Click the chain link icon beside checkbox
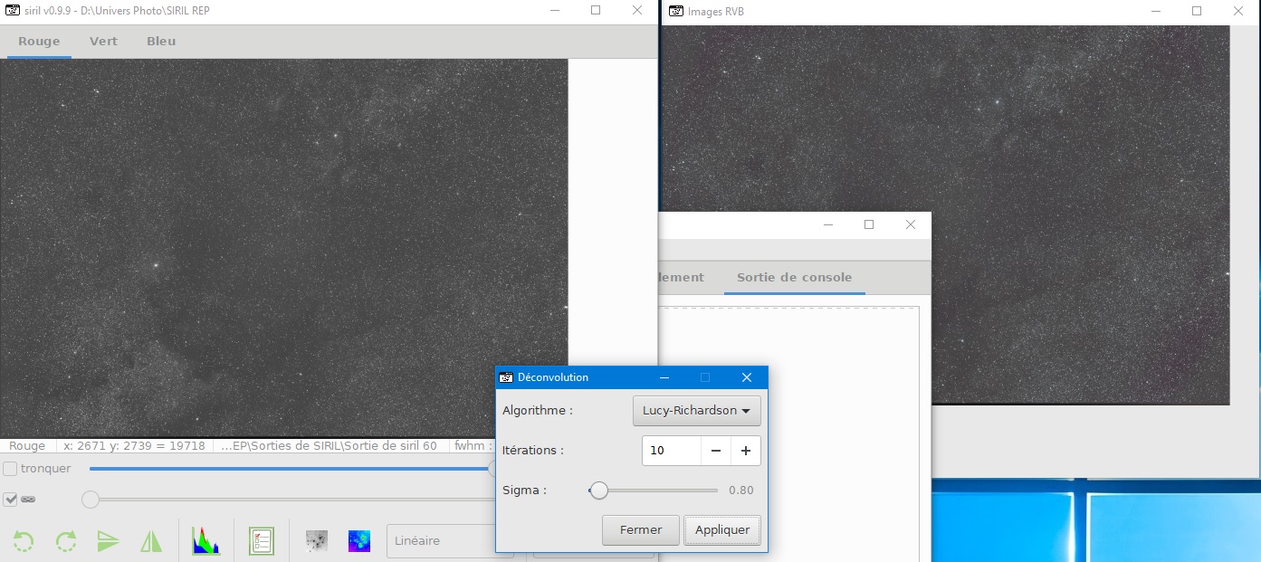 tap(28, 499)
